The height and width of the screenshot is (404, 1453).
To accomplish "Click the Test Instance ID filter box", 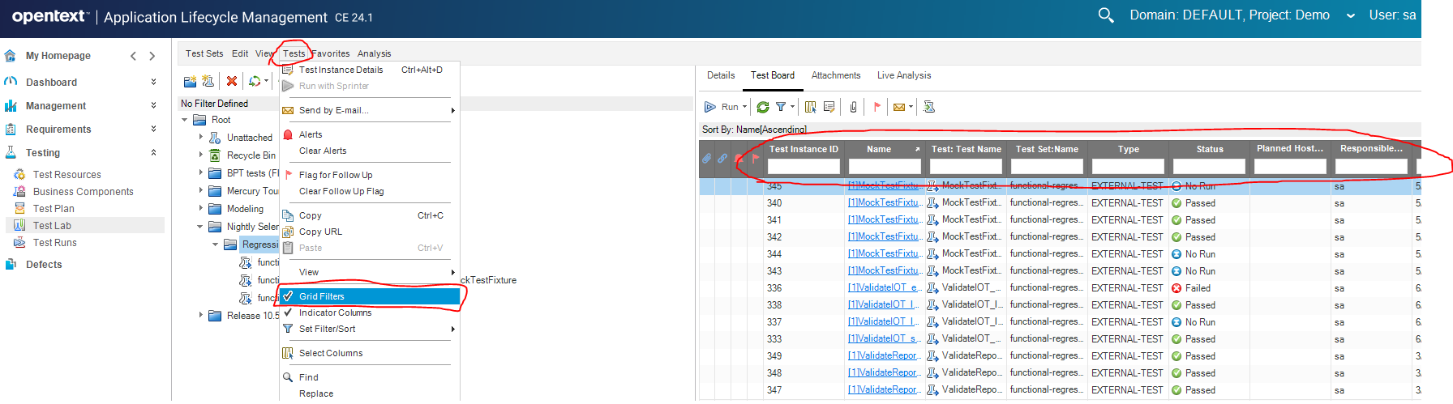I will coord(804,167).
